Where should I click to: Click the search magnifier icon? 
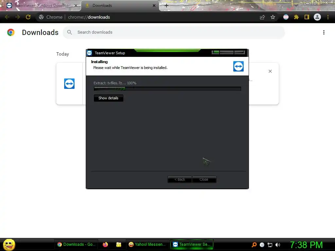point(69,32)
